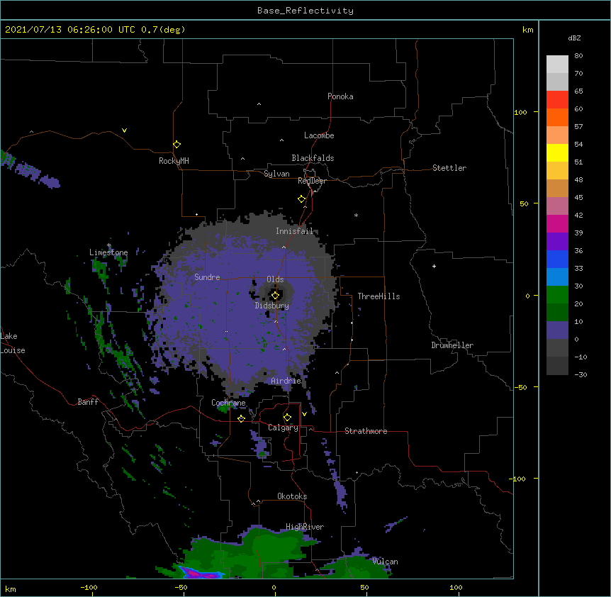
Task: Select the orange 57-60 dBZ legend swatch
Action: (557, 117)
